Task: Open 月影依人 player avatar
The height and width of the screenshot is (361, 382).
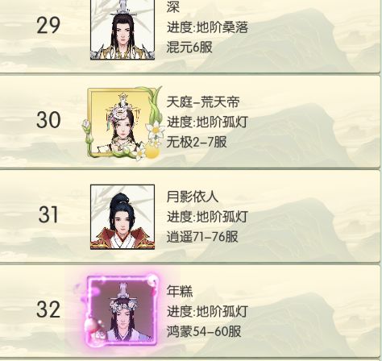Action: pos(122,217)
